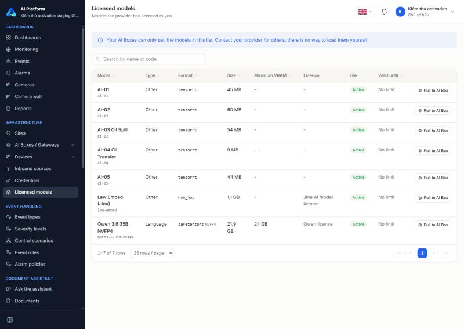Sort by the Model column header
The width and height of the screenshot is (464, 329).
pyautogui.click(x=106, y=75)
